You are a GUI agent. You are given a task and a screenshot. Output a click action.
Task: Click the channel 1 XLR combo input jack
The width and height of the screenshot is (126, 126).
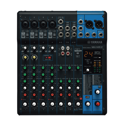[x=25, y=24]
